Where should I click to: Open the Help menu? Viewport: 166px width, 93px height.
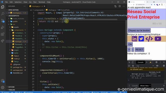point(49,2)
